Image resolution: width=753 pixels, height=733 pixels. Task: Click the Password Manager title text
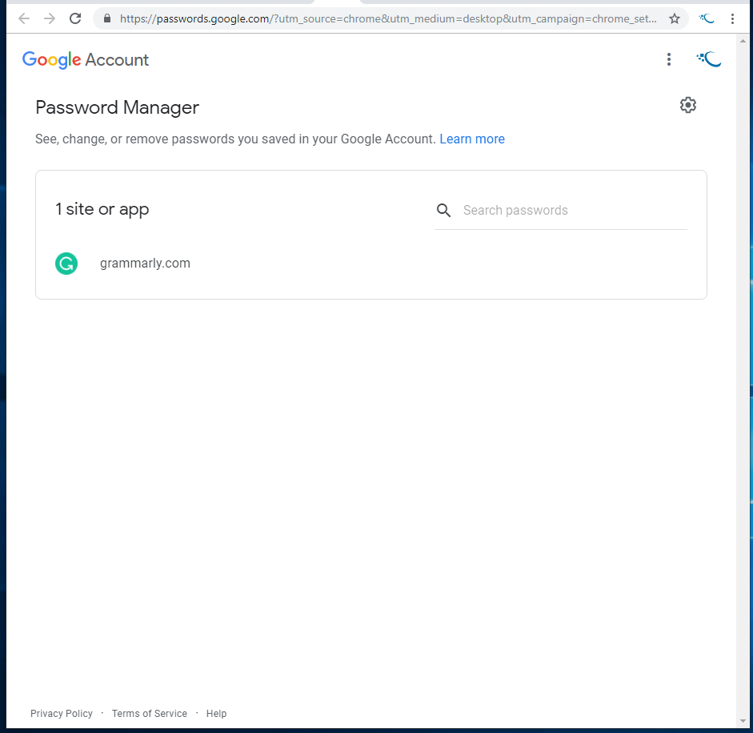coord(117,107)
